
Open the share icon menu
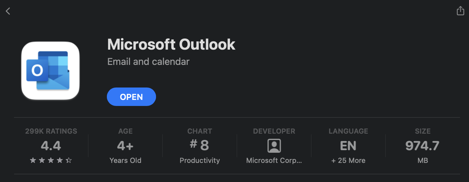pyautogui.click(x=460, y=10)
